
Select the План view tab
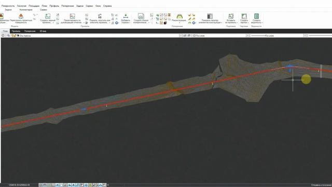point(5,31)
